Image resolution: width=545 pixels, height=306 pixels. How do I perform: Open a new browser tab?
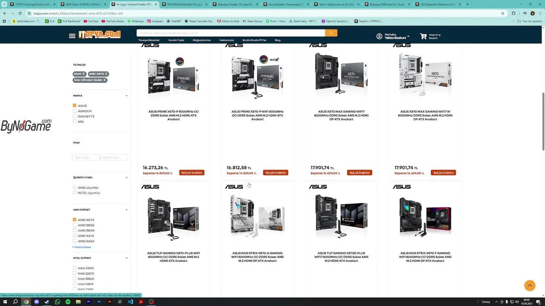(467, 4)
